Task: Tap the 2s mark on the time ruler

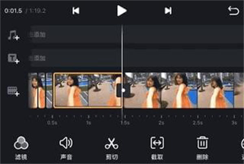Action: point(161,123)
